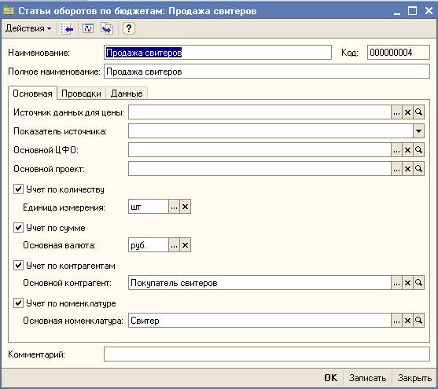The image size is (438, 389).
Task: Open selection for Основной контрагент
Action: pos(396,283)
